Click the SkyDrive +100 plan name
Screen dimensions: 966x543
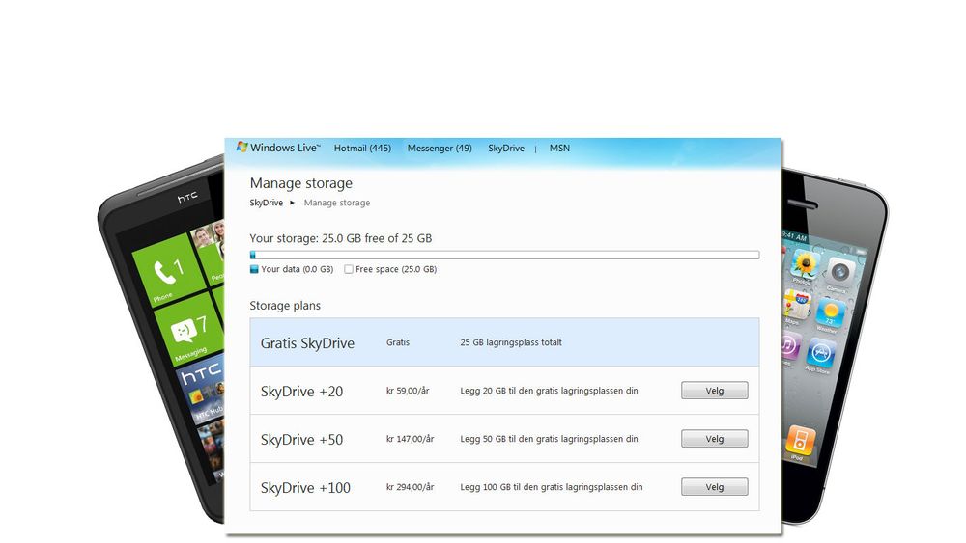(x=305, y=488)
